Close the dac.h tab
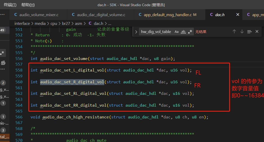264x142 pixels. click(x=238, y=15)
